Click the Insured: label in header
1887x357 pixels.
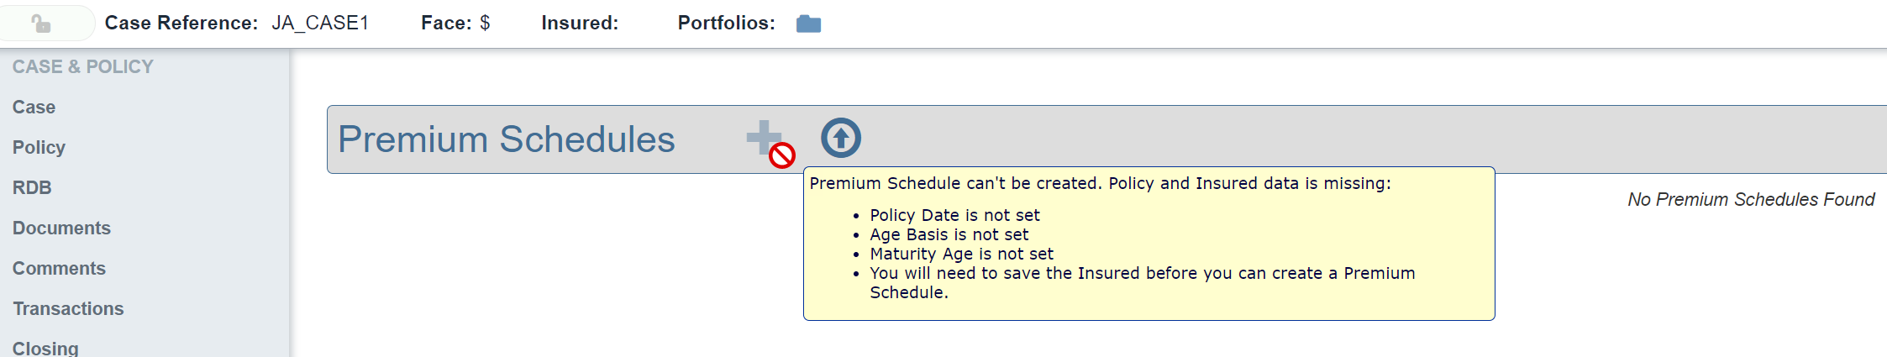(x=580, y=24)
